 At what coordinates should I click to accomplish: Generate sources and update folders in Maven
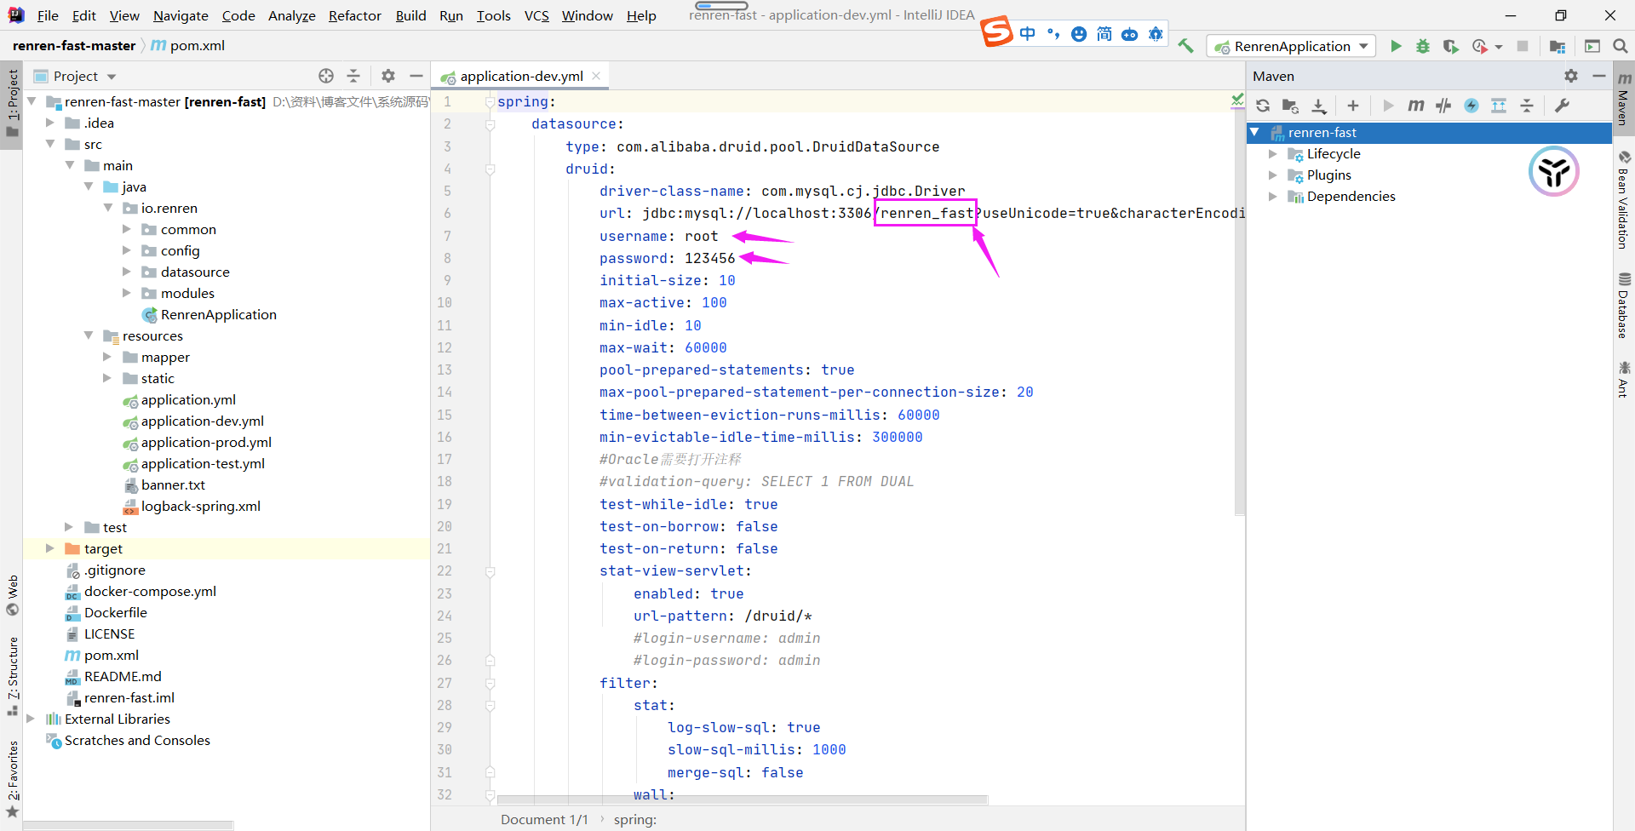[x=1291, y=106]
